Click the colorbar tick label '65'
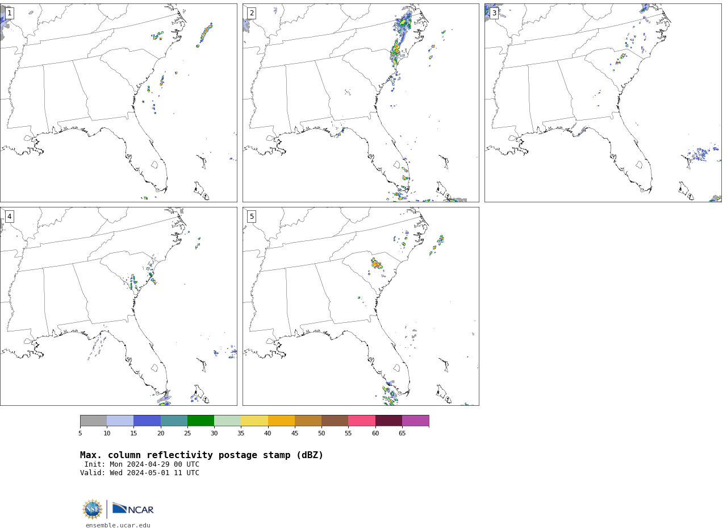Screen dimensions: 727x532 point(402,434)
